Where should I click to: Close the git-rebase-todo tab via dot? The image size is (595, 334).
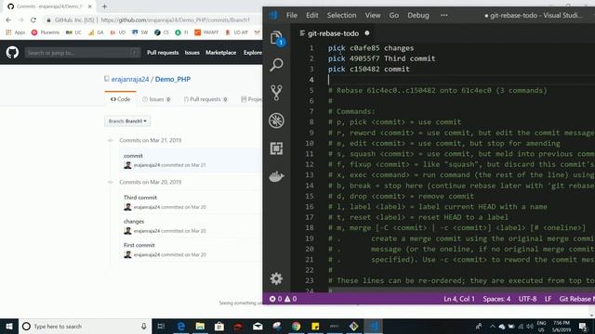click(x=367, y=33)
